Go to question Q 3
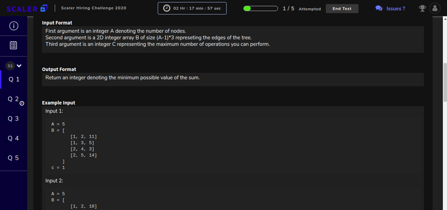The width and height of the screenshot is (447, 210). tap(14, 119)
